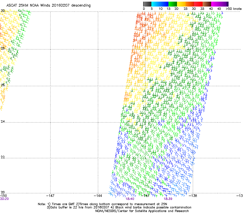Image resolution: width=243 pixels, height=213 pixels.
Task: Click the longitude label '-138'
Action: pyautogui.click(x=193, y=196)
